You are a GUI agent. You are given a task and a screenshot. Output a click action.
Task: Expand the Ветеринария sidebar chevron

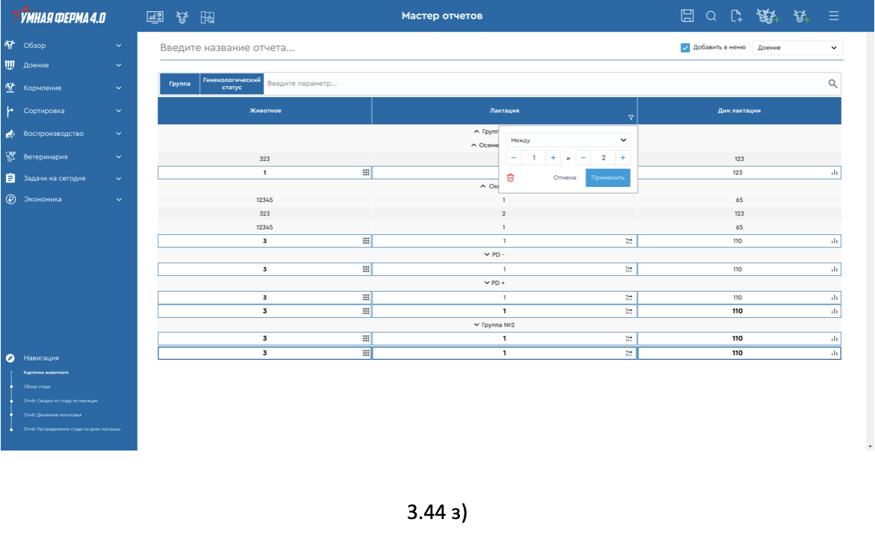click(x=119, y=157)
